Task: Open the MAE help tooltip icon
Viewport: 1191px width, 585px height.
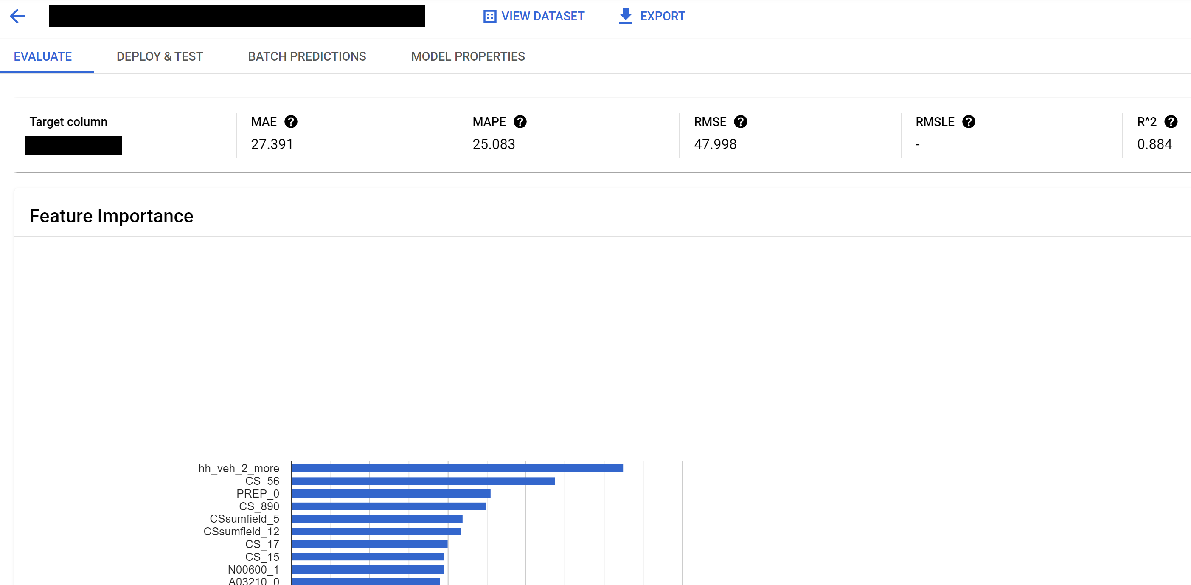Action: [x=291, y=121]
